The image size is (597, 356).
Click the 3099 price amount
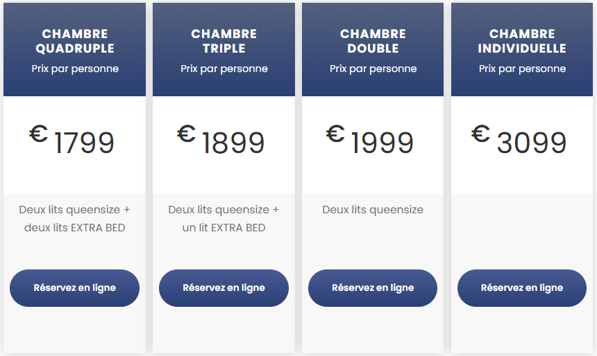(x=532, y=143)
